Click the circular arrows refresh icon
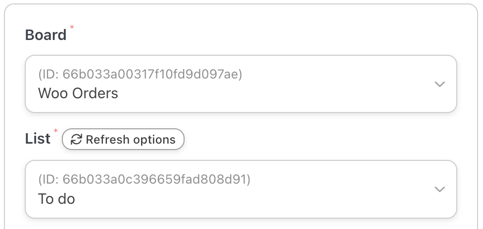This screenshot has height=229, width=483. click(76, 140)
